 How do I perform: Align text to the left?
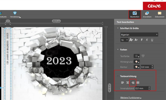(x=123, y=83)
